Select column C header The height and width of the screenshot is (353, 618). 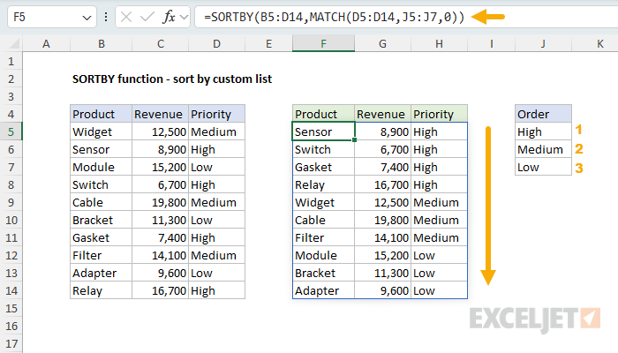click(160, 43)
